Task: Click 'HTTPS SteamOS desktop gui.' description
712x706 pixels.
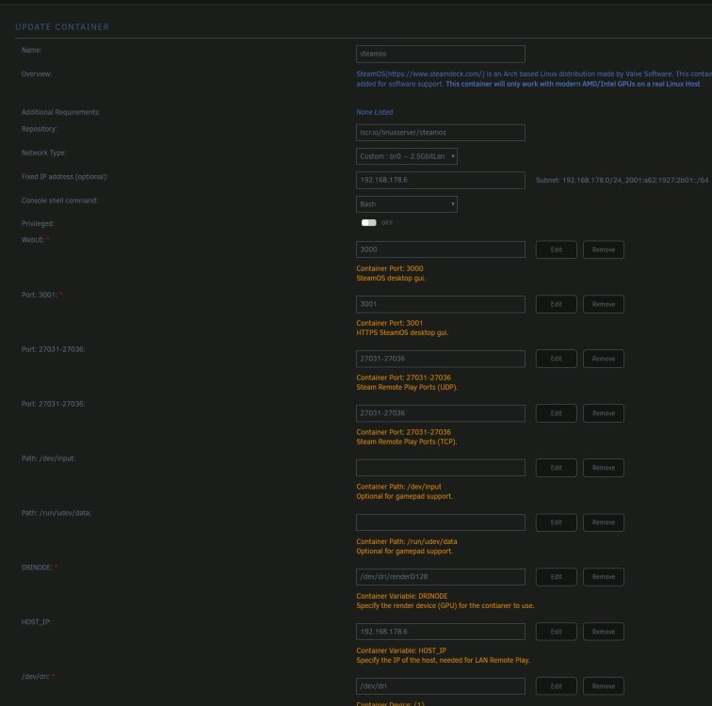Action: (x=402, y=332)
